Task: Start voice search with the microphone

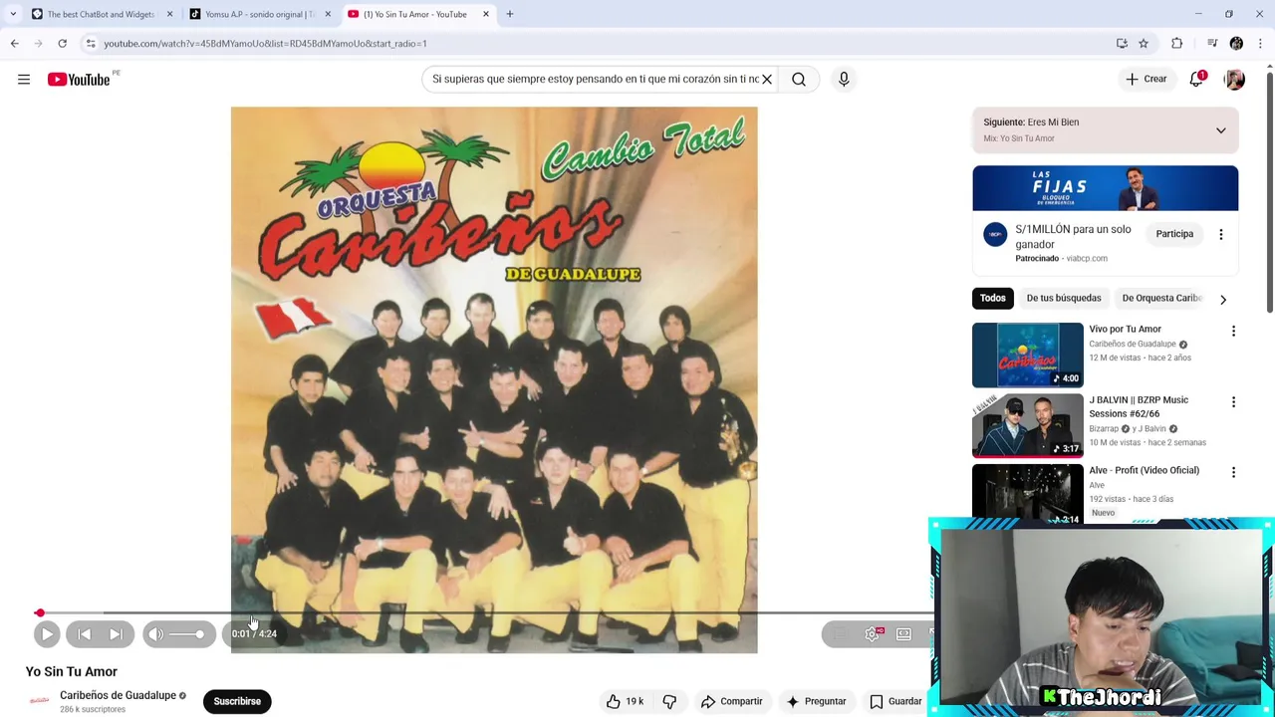Action: 844,79
